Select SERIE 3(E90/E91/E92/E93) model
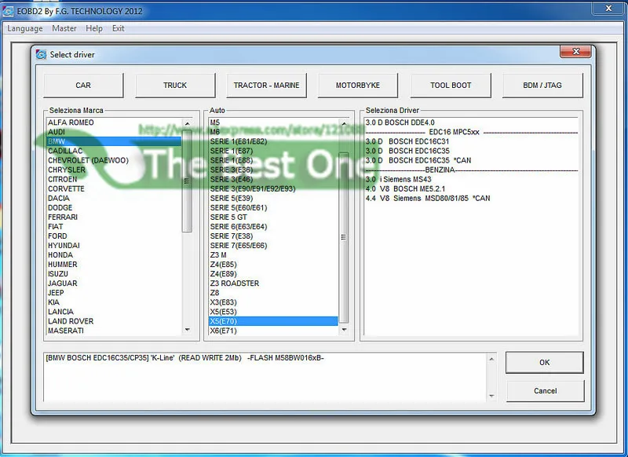This screenshot has height=457, width=628. pyautogui.click(x=273, y=188)
